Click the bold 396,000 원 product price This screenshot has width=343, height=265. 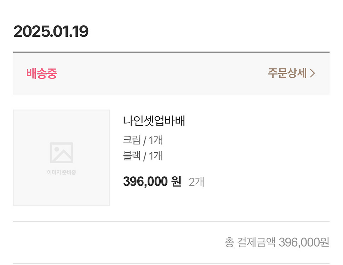(152, 182)
